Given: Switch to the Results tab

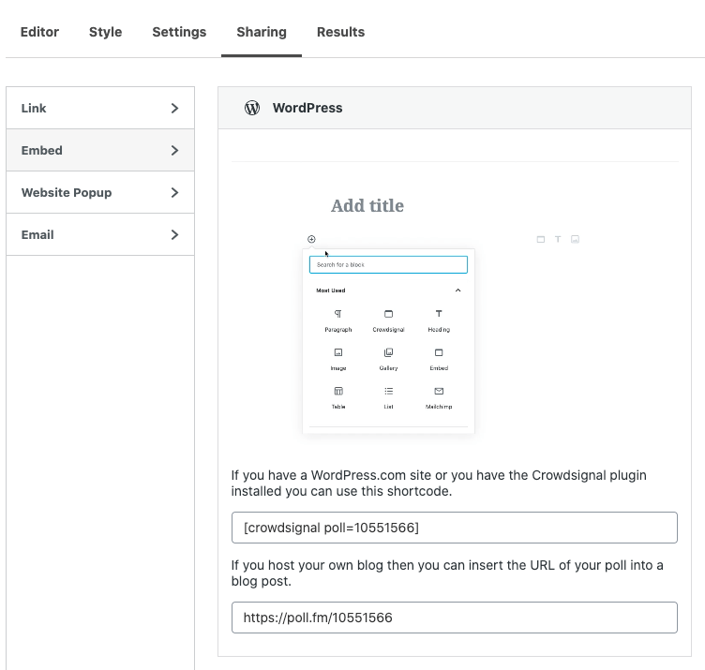Looking at the screenshot, I should point(340,32).
